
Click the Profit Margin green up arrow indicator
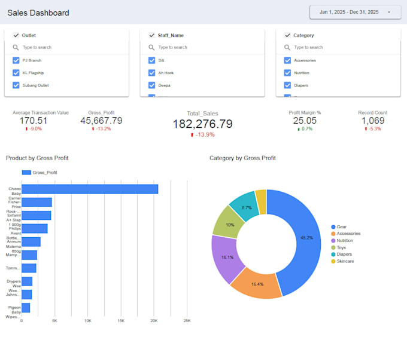point(299,129)
